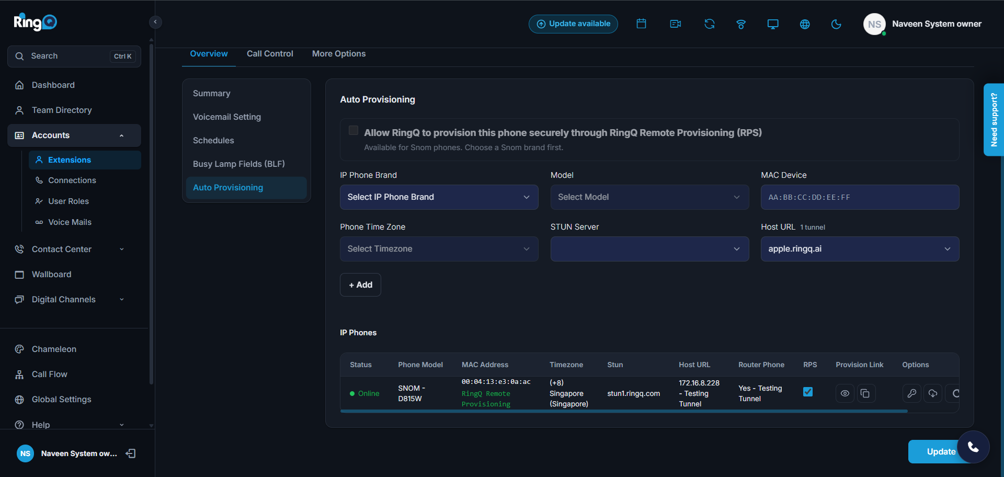
Task: Expand the Contact Center menu
Action: pyautogui.click(x=74, y=249)
